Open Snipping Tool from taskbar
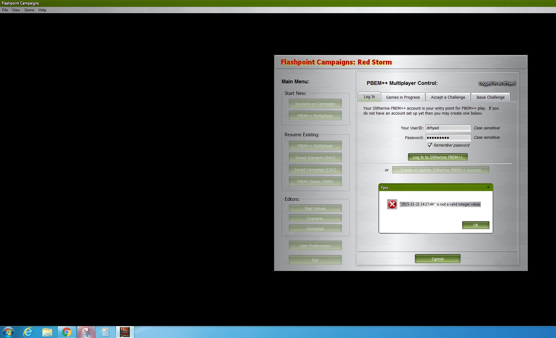Screen dimensions: 556x338 [x=86, y=332]
